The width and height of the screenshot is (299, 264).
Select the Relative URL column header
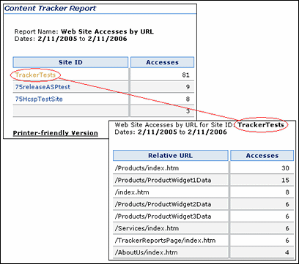(x=170, y=156)
